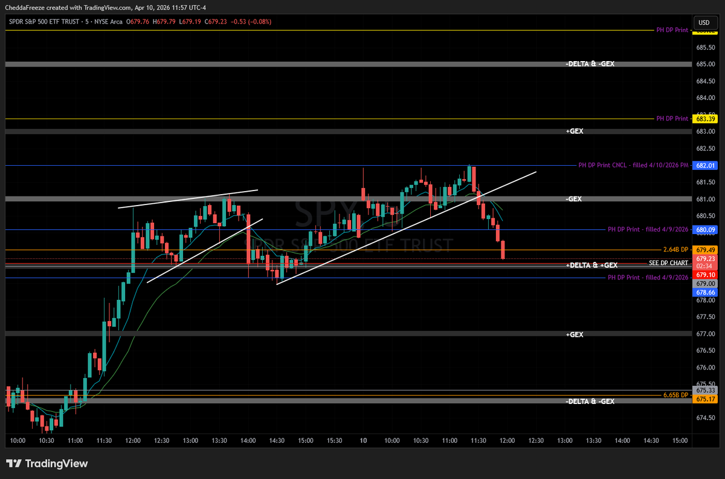Click the 679.10 red price label
Screen dimensions: 725x479
(706, 275)
